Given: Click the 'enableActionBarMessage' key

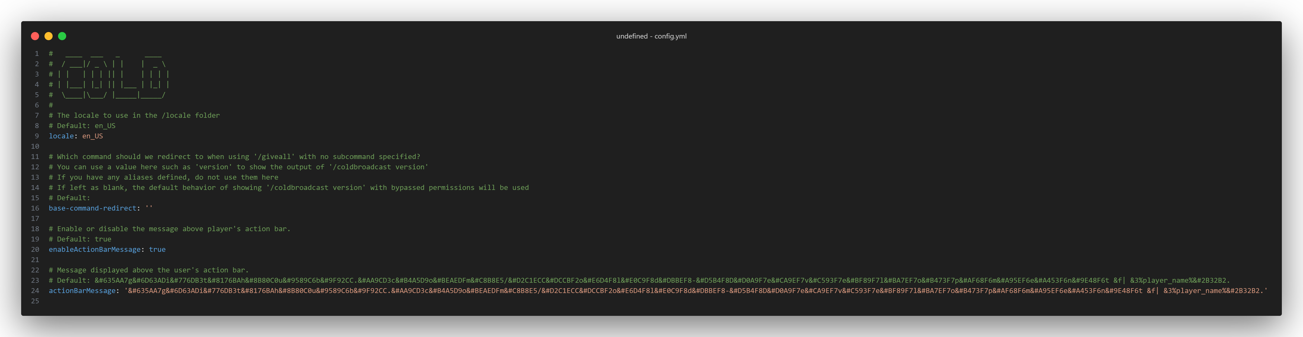Looking at the screenshot, I should coord(95,249).
